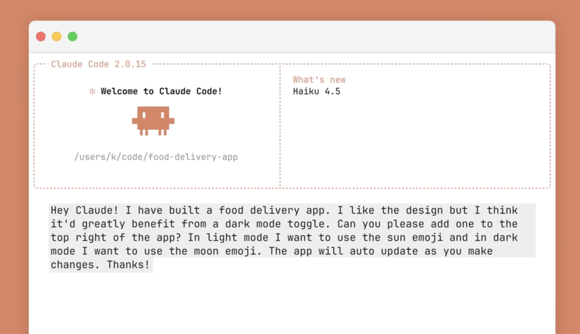This screenshot has width=580, height=334.
Task: Place cursor after "Thanks!" in the prompt
Action: (152, 265)
